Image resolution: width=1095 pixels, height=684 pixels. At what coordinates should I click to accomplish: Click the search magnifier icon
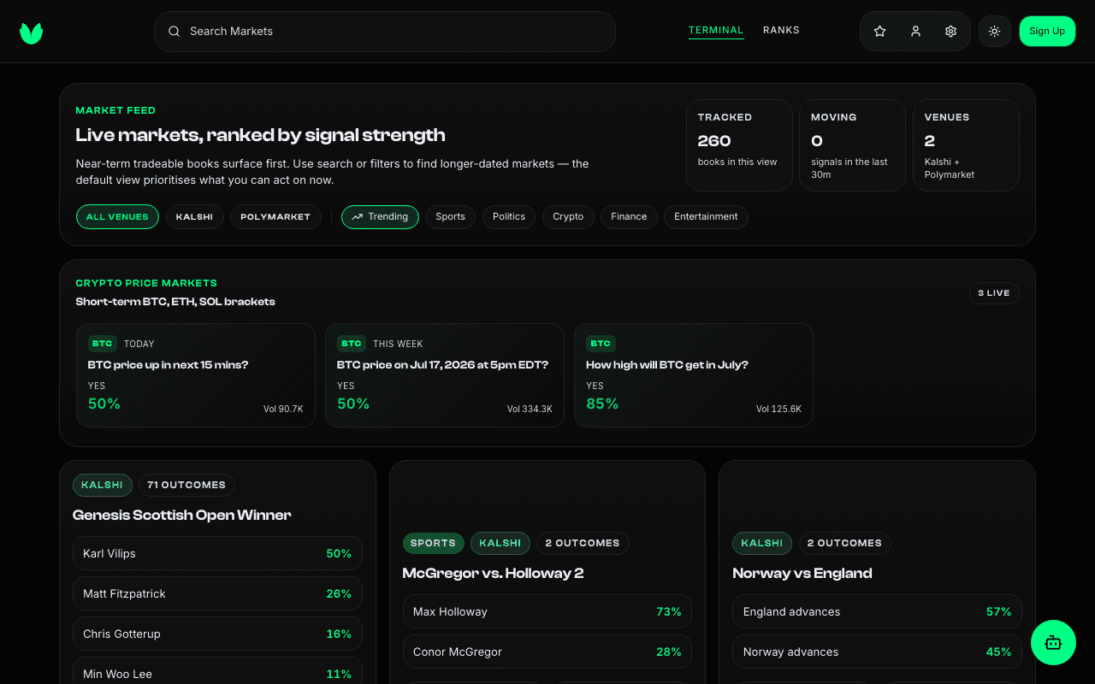pyautogui.click(x=175, y=32)
